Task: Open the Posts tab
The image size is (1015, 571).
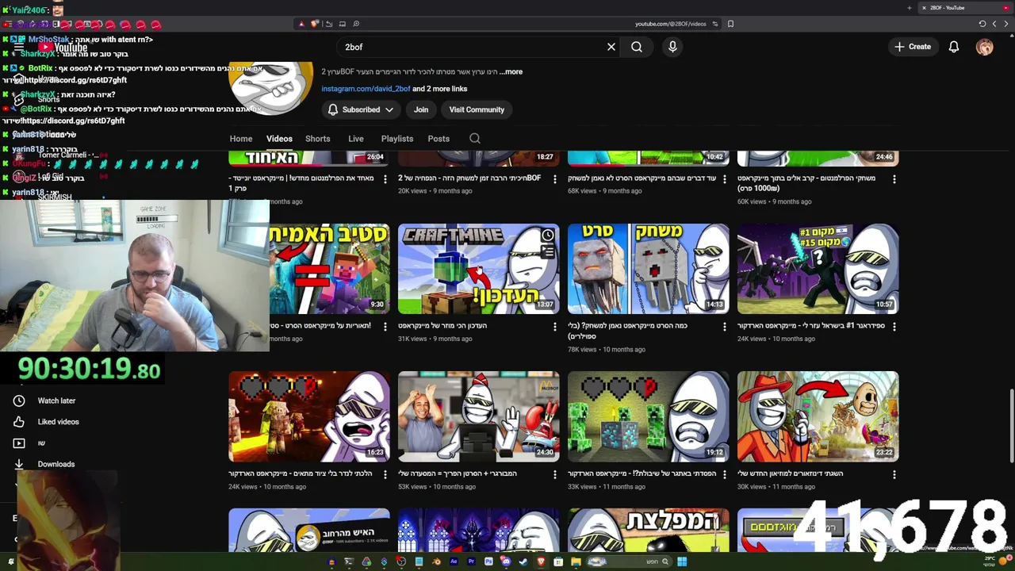Action: (x=439, y=139)
